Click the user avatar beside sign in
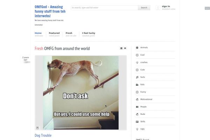This screenshot has height=140, width=210. point(158,8)
